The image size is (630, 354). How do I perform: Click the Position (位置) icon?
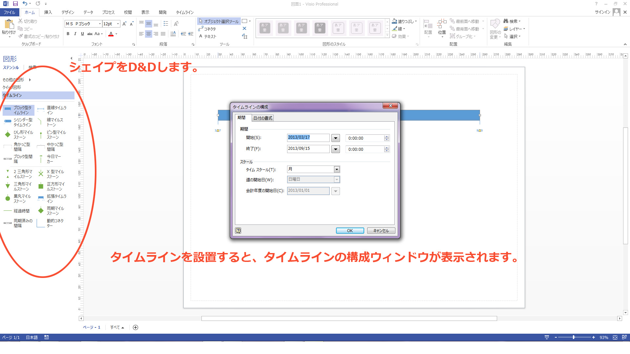point(442,25)
